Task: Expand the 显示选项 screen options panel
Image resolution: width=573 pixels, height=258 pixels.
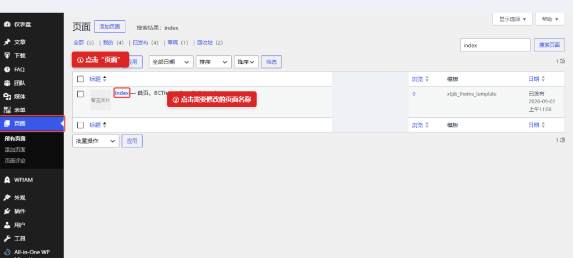Action: pyautogui.click(x=513, y=19)
